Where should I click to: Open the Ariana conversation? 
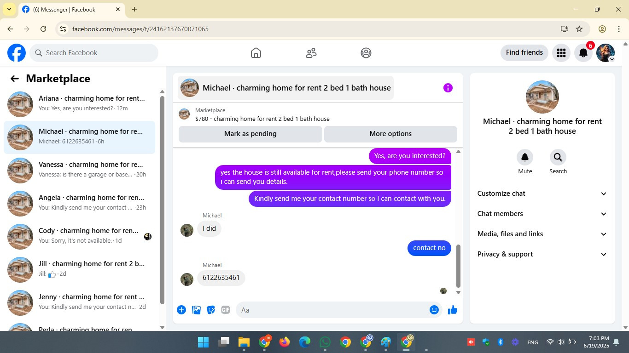tap(79, 104)
